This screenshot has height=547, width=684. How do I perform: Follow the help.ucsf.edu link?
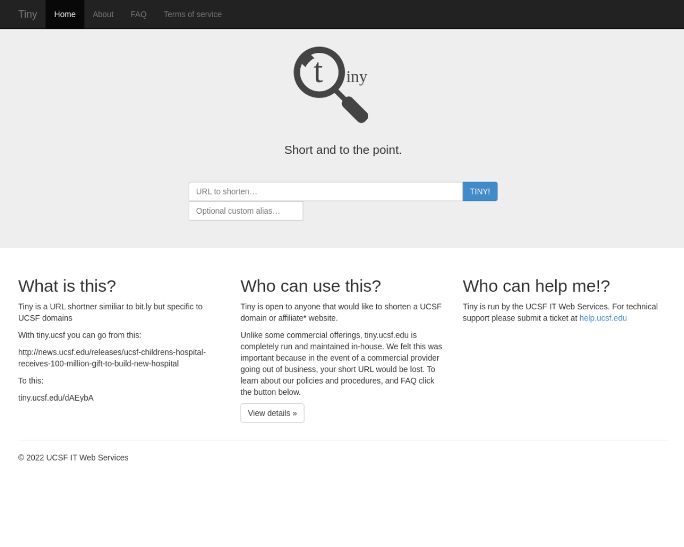[x=603, y=318]
